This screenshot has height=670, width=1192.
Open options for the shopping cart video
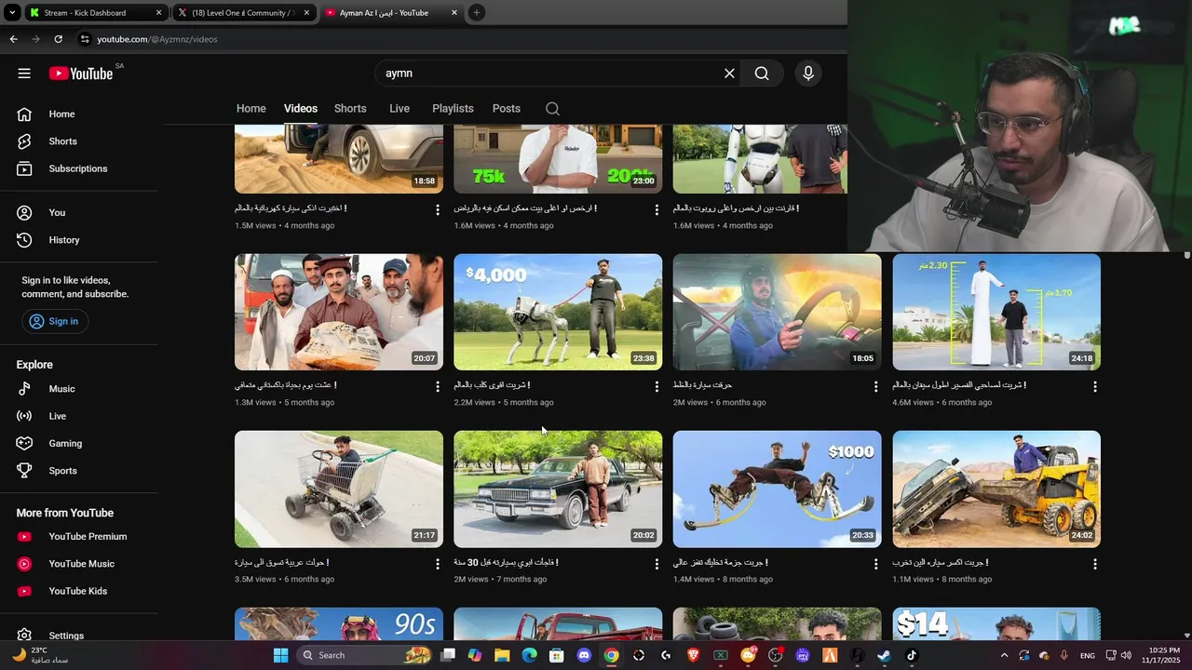[x=437, y=564]
